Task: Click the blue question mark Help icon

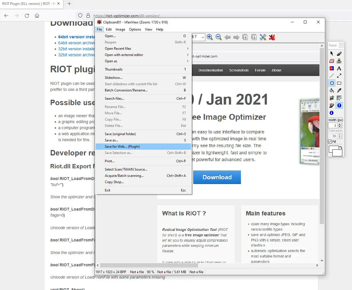Action: [339, 105]
